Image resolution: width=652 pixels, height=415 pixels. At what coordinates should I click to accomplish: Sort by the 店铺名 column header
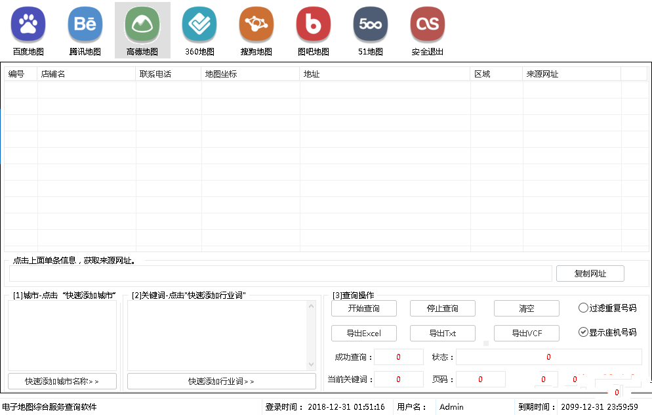[x=87, y=74]
